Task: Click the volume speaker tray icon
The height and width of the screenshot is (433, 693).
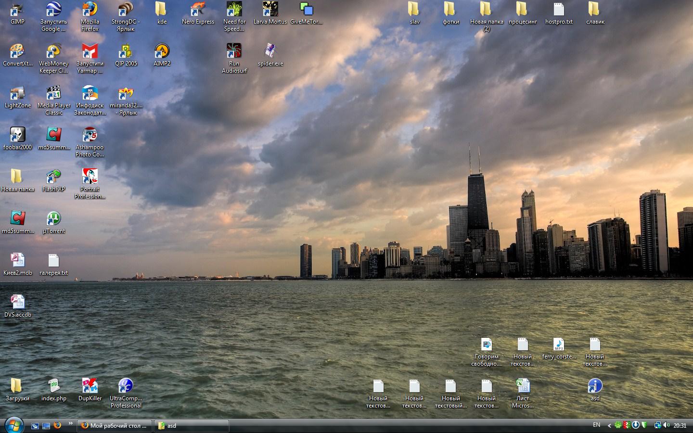Action: [x=666, y=425]
